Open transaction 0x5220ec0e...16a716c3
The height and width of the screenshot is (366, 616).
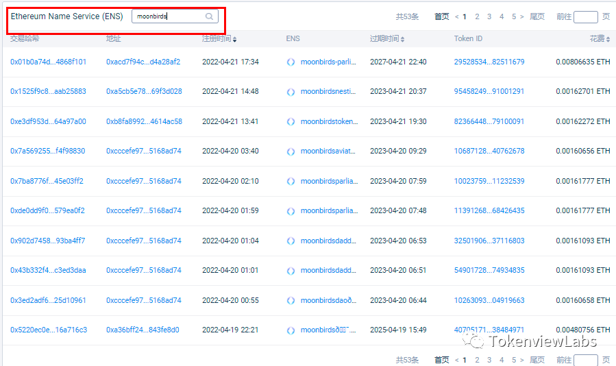click(x=49, y=330)
